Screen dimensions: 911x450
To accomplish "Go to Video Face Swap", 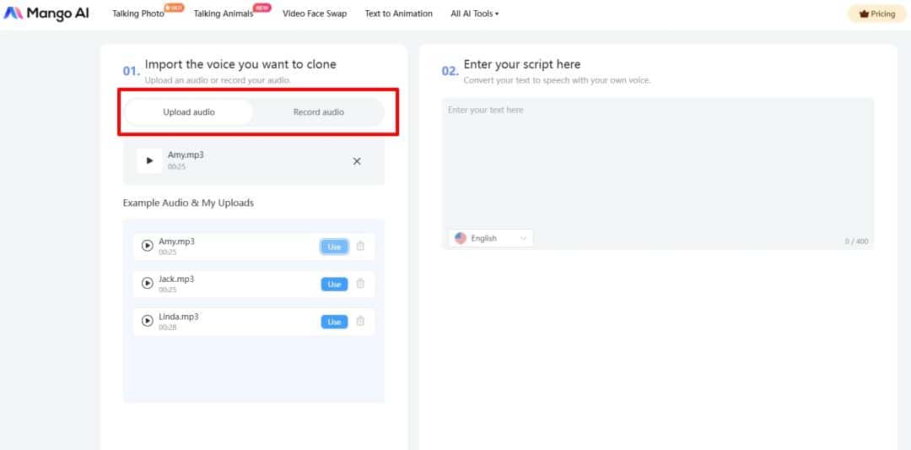I will 314,14.
